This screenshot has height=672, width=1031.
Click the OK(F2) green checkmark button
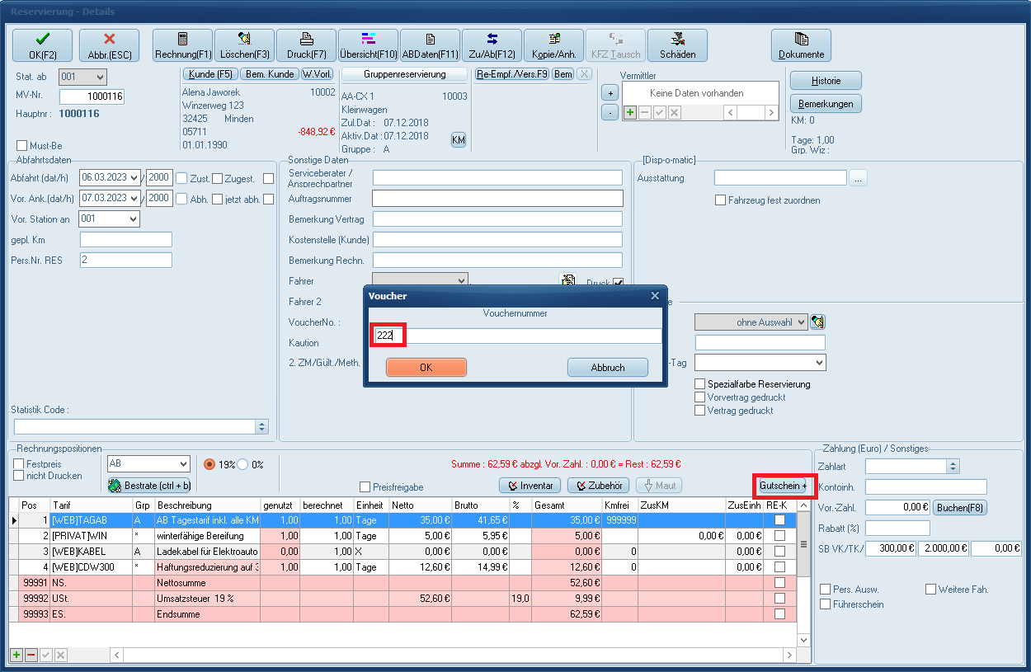(x=42, y=45)
